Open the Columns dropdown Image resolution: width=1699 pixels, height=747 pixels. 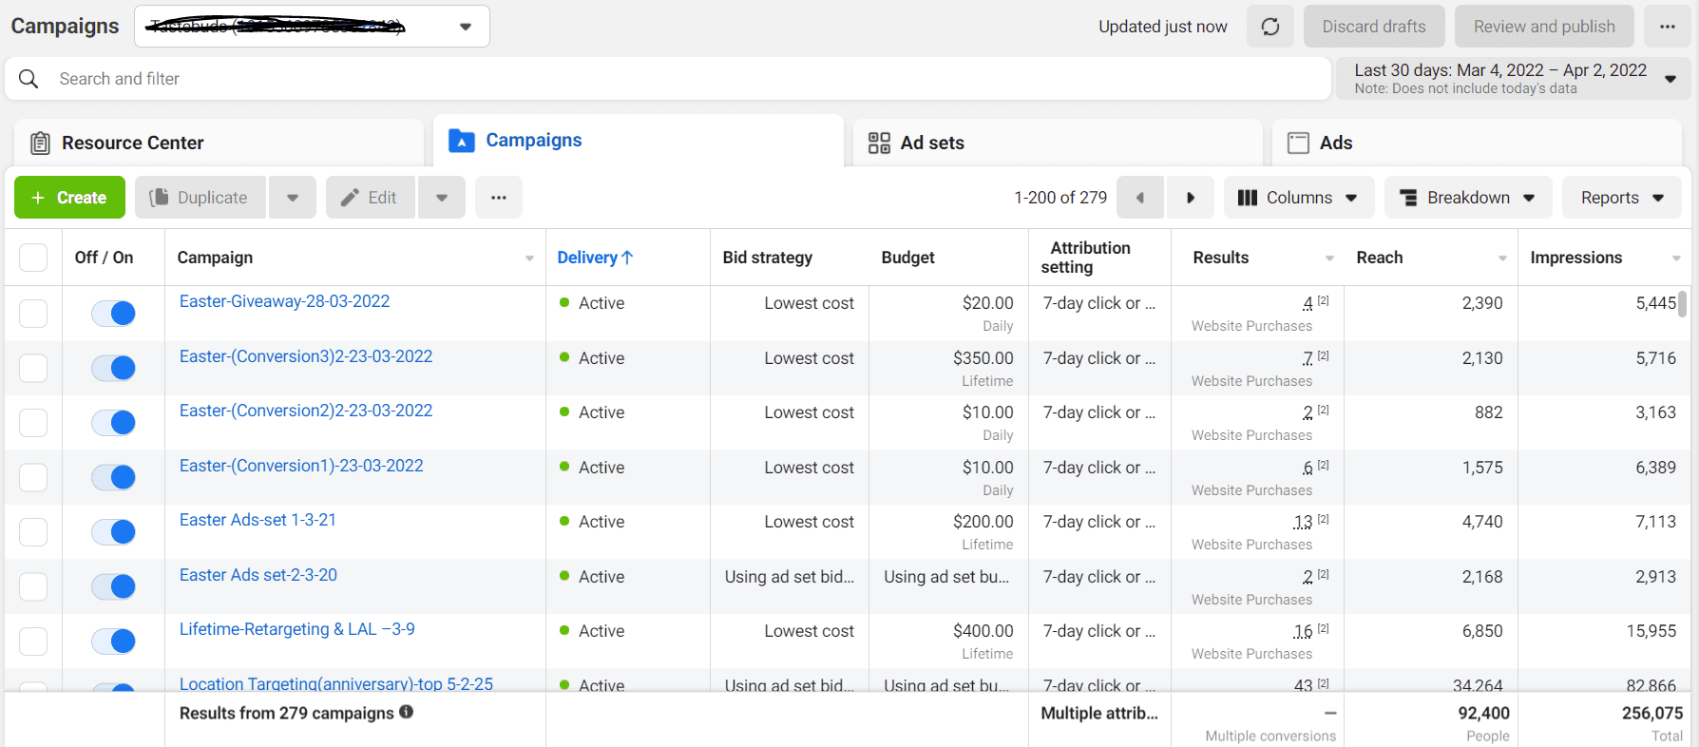coord(1299,198)
